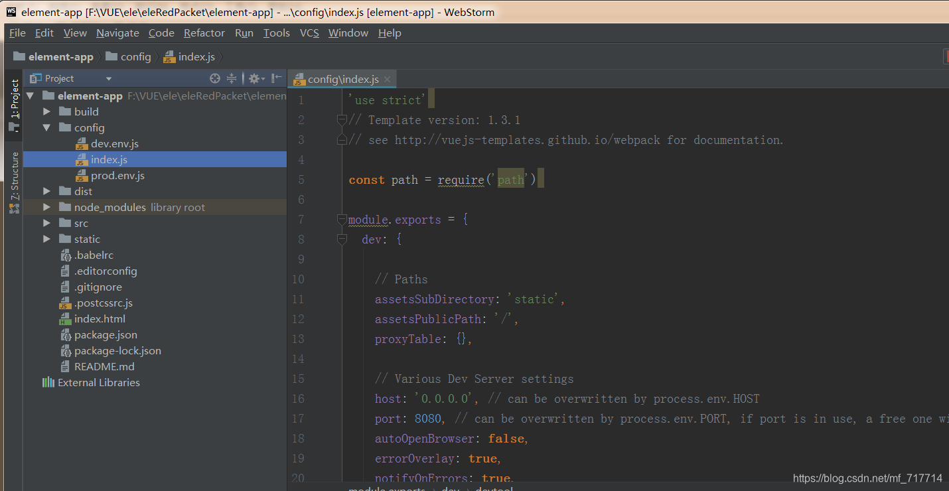Click the External Libraries bars icon
The image size is (949, 491).
click(48, 382)
